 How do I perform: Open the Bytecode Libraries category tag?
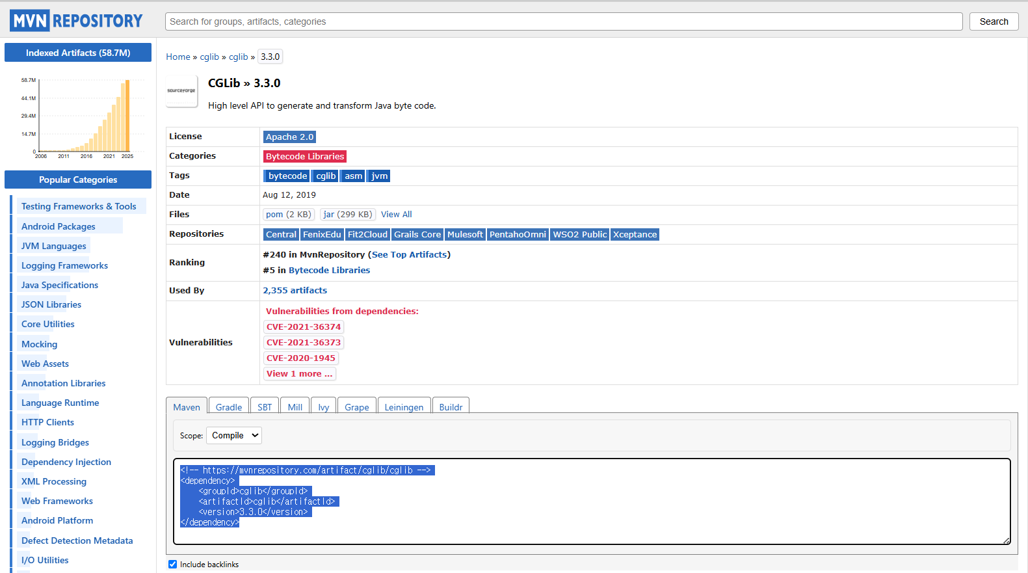pyautogui.click(x=305, y=157)
